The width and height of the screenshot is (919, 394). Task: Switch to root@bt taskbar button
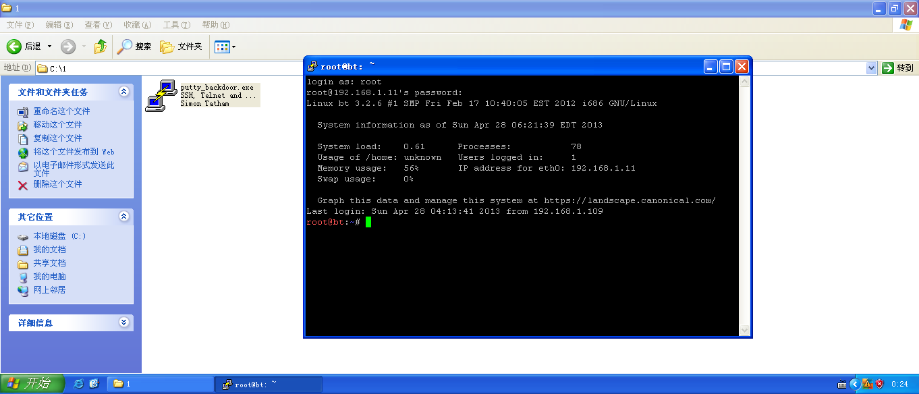[268, 384]
